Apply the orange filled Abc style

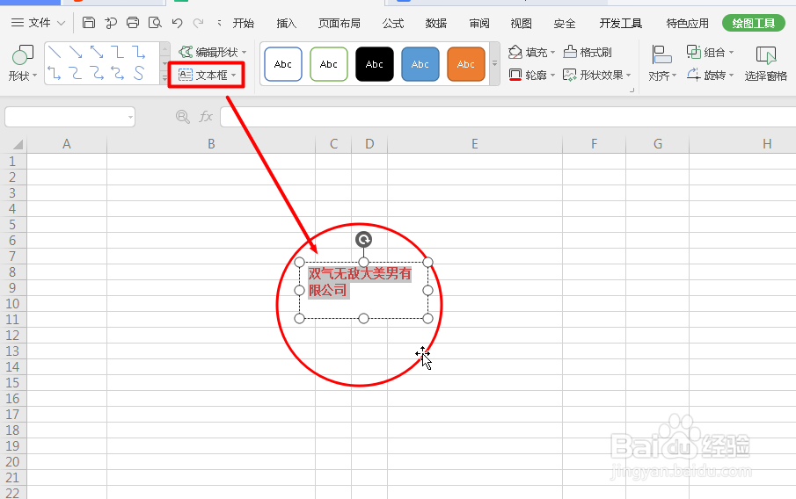coord(465,64)
